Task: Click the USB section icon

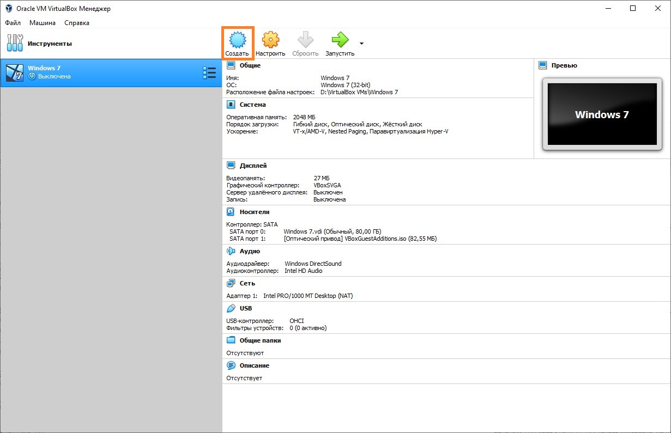Action: [231, 308]
